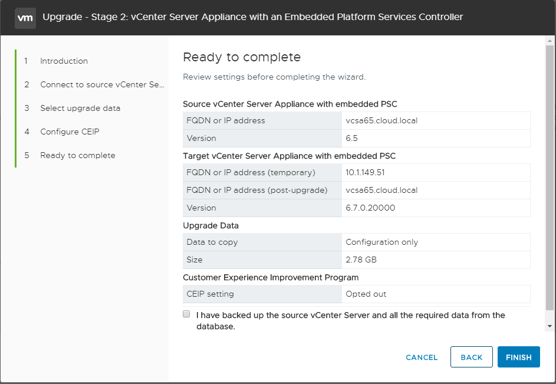Select the source FQDN value vcsa65.cloud.local
556x384 pixels.
[x=381, y=121]
